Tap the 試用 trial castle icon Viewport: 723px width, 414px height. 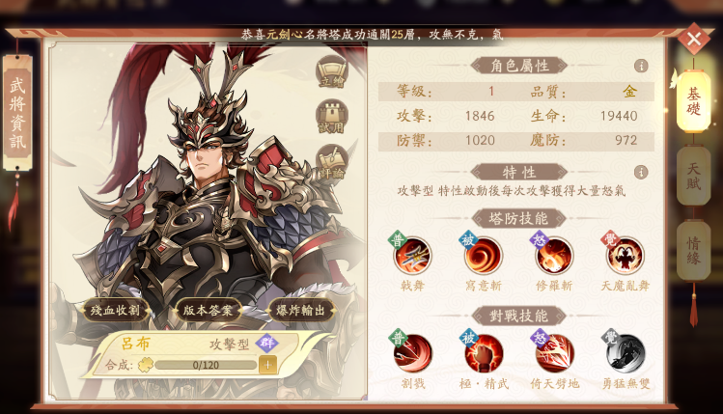[331, 117]
